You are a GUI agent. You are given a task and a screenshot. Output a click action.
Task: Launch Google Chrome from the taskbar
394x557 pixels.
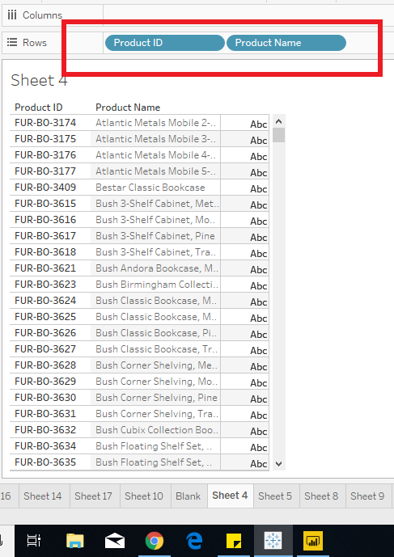(x=155, y=541)
